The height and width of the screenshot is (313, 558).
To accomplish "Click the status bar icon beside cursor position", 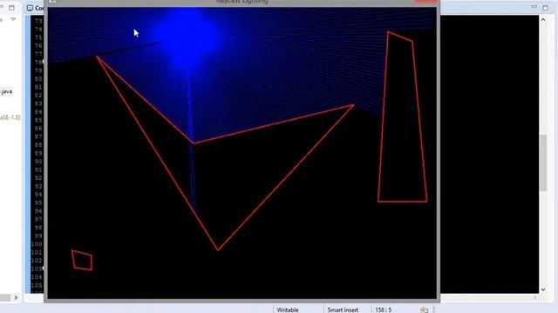I will (424, 310).
